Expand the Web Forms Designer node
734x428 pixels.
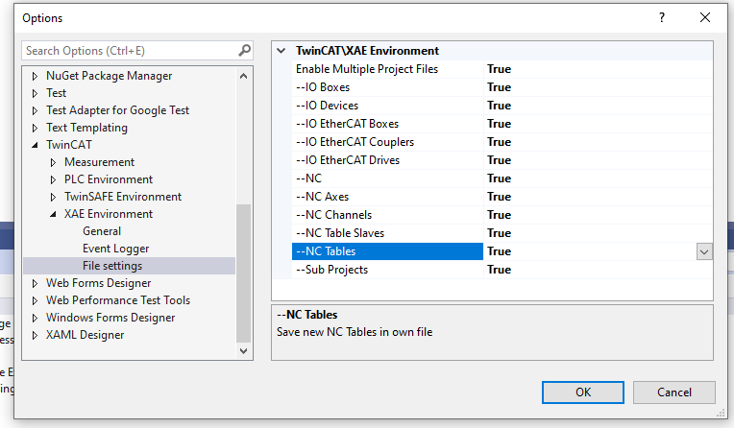[x=35, y=283]
